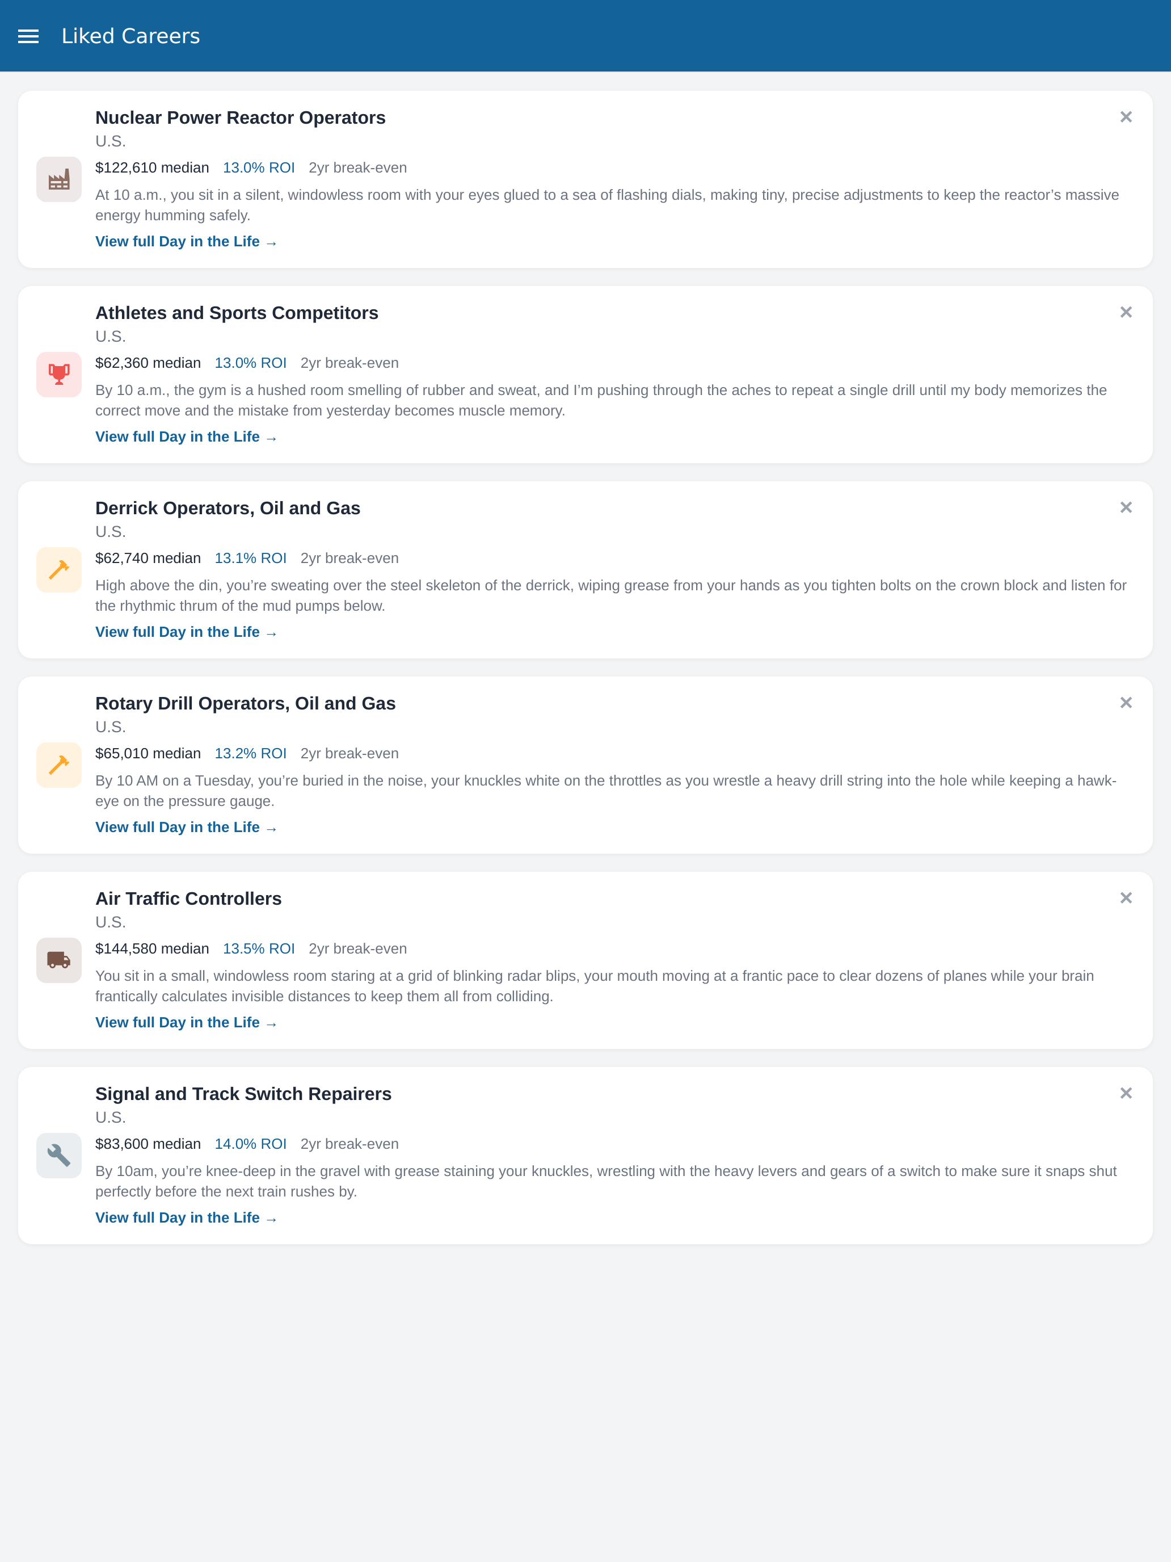The image size is (1171, 1562).
Task: View Day in the Life for Signal Repairers
Action: coord(186,1218)
